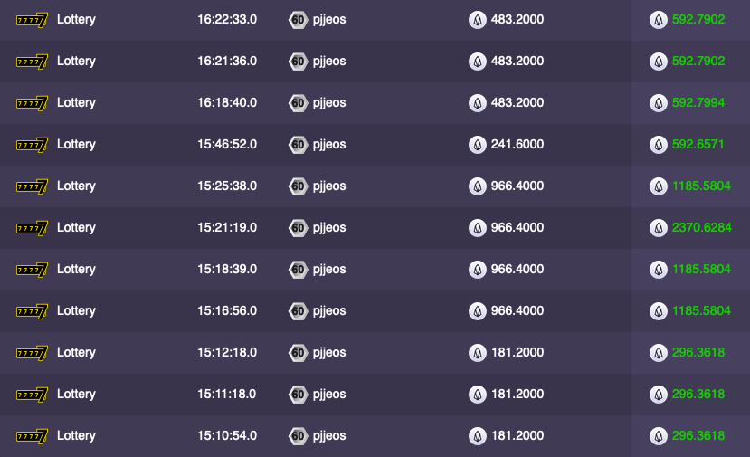Click the level 60 badge at 15:21:19.0
This screenshot has height=457, width=750.
pos(298,228)
